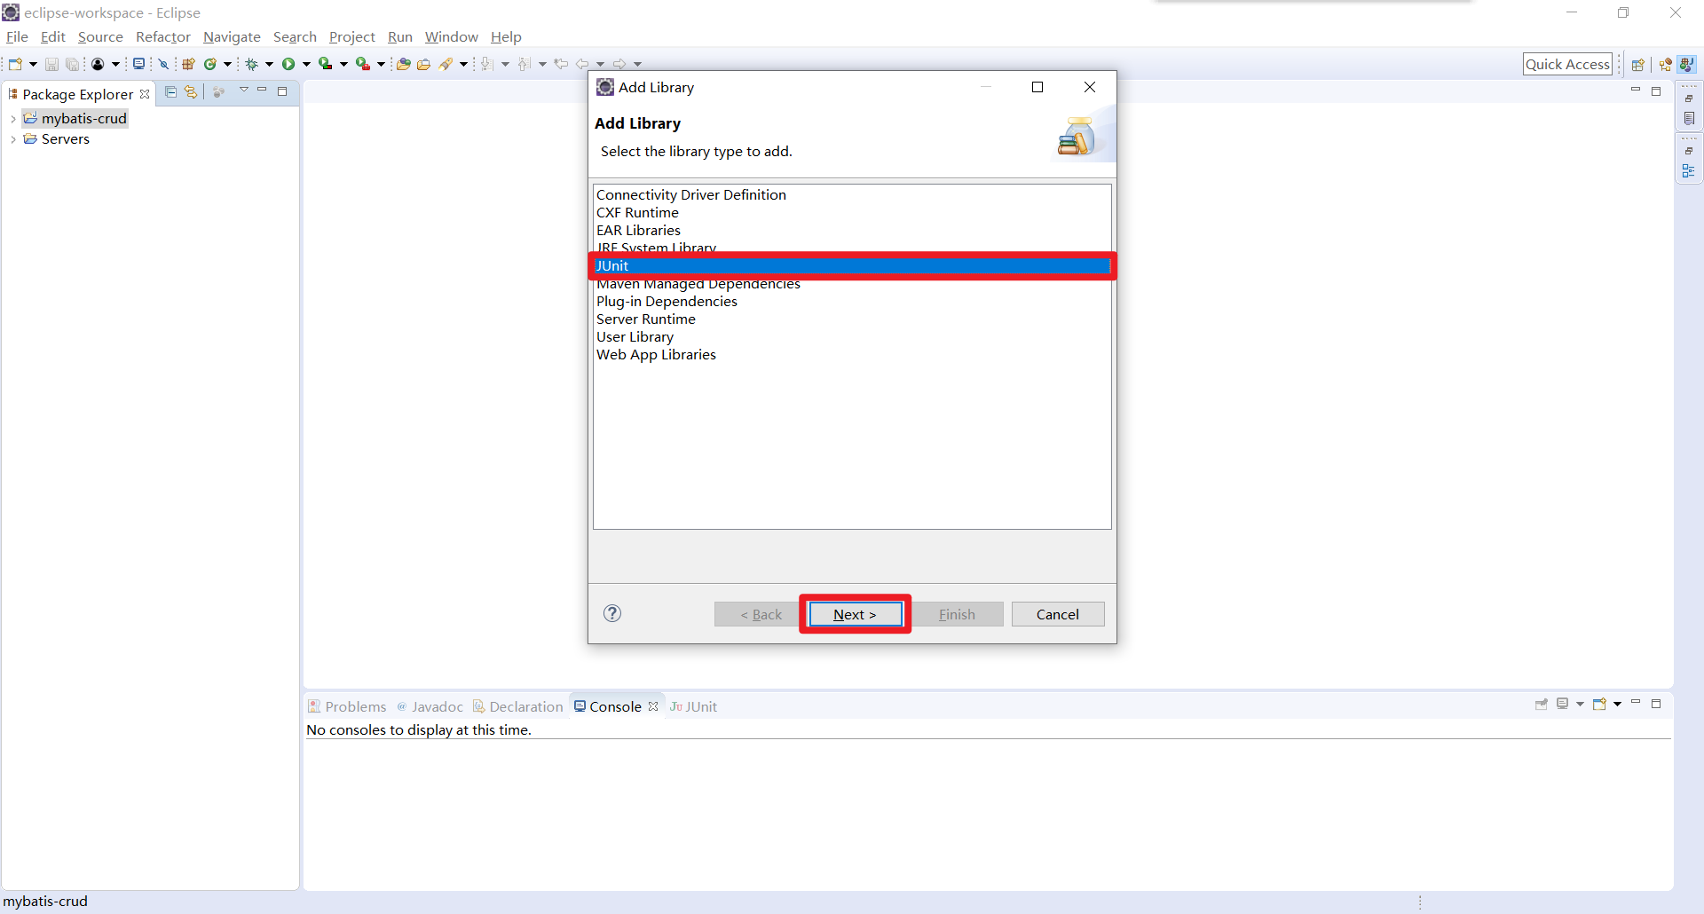
Task: Select CXF Runtime in library list
Action: tap(852, 212)
